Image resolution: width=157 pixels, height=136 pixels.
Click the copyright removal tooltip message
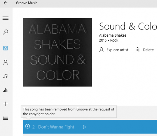(x=69, y=112)
